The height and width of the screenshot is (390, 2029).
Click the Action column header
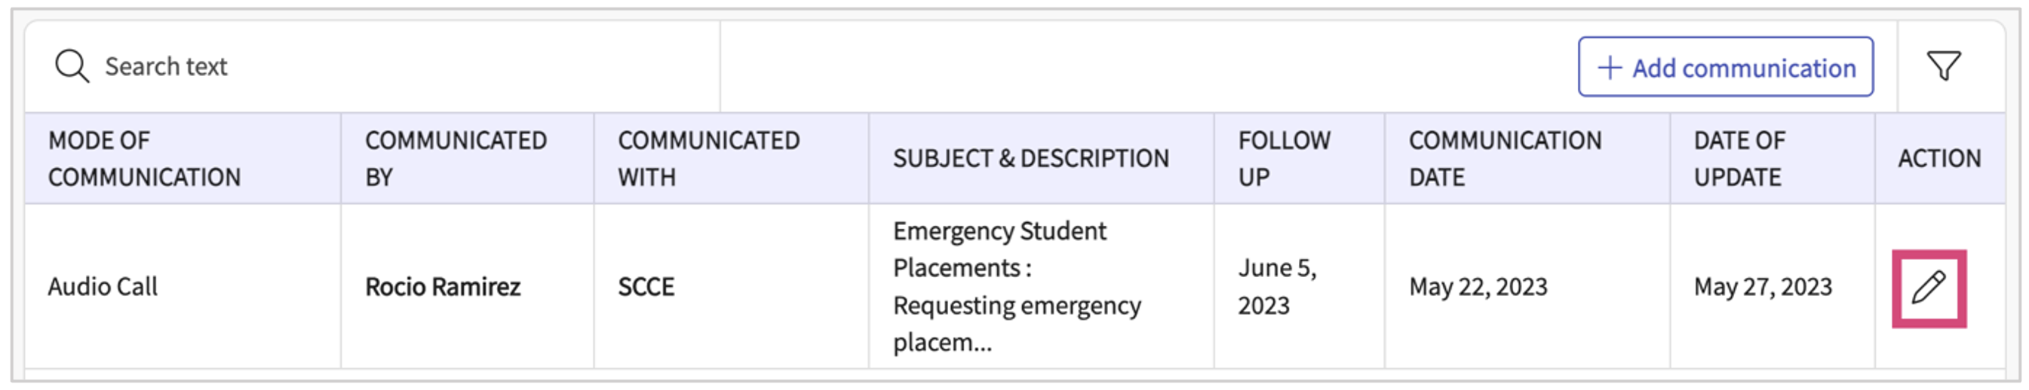point(1938,159)
